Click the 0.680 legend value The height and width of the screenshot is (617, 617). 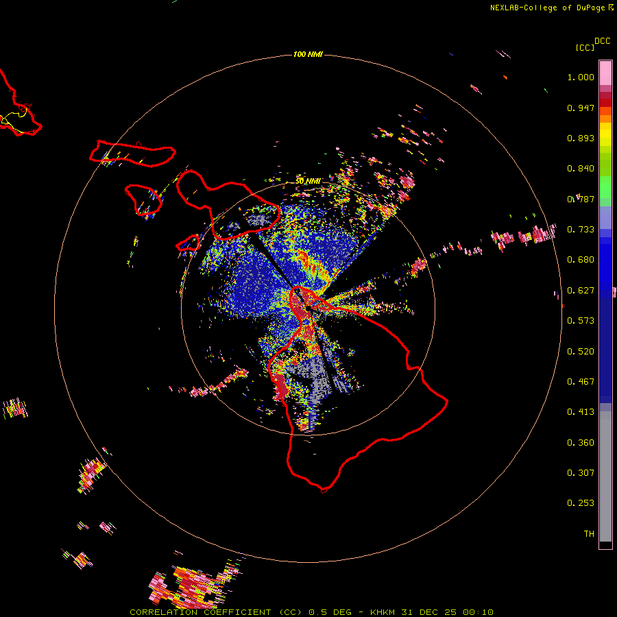(x=581, y=260)
